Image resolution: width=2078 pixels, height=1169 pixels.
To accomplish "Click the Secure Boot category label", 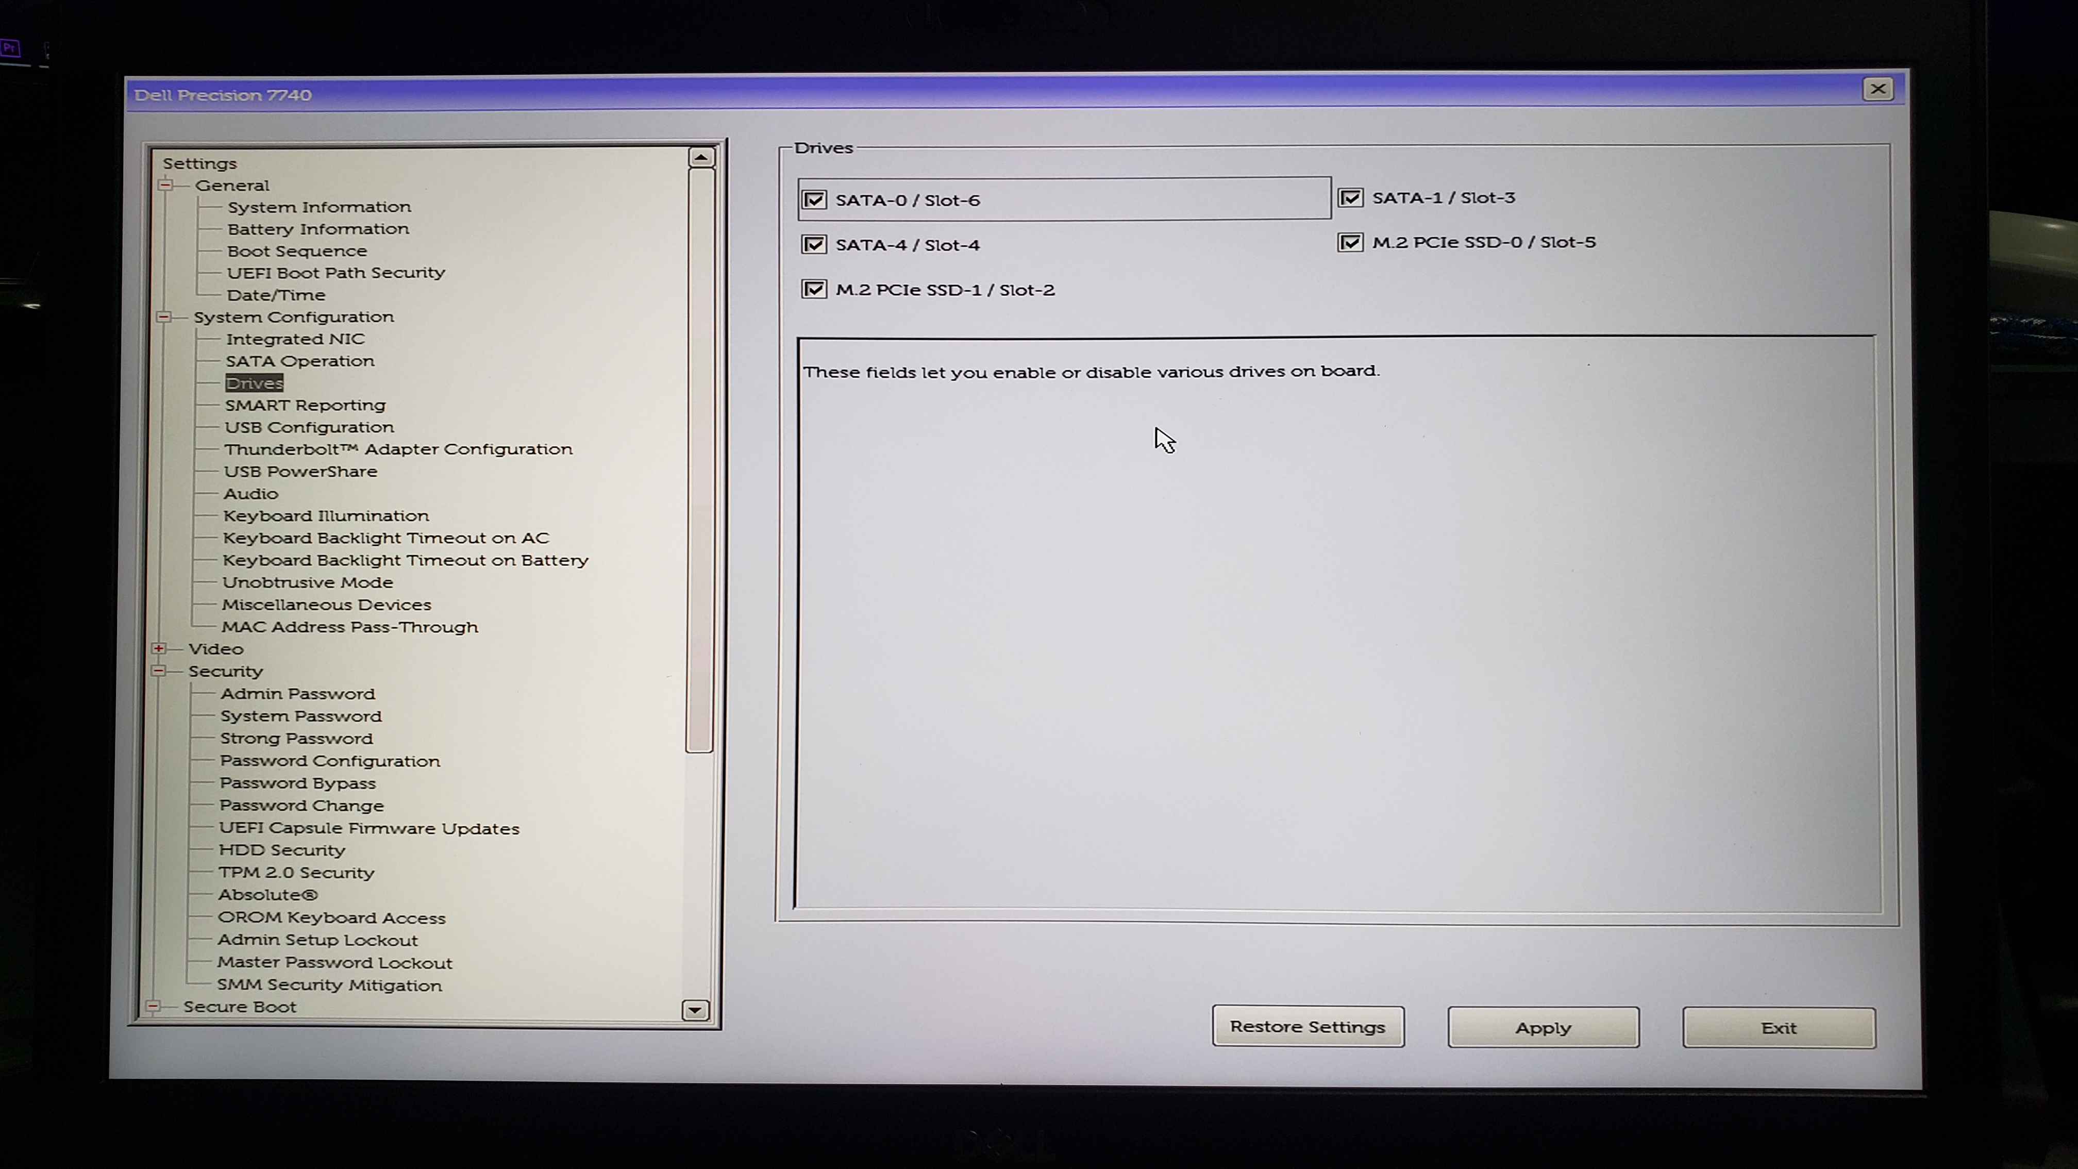I will [240, 1007].
